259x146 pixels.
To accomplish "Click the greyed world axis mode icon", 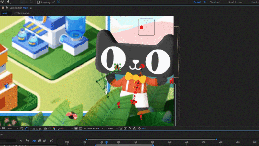I will pos(27,2).
